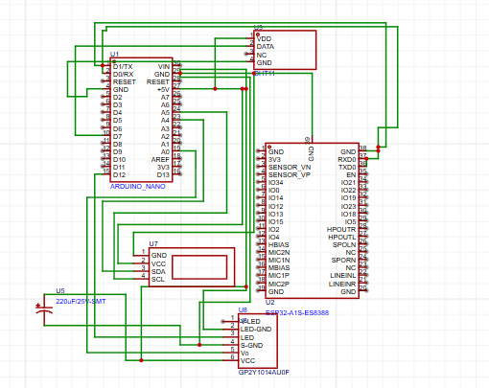Click the HBIAS pin label
The height and width of the screenshot is (388, 489).
point(279,245)
